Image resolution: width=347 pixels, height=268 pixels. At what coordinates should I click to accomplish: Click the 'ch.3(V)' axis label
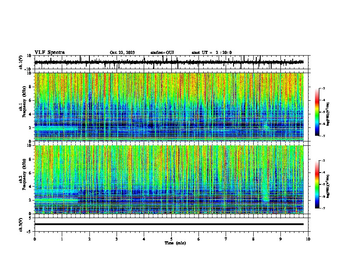click(x=21, y=225)
